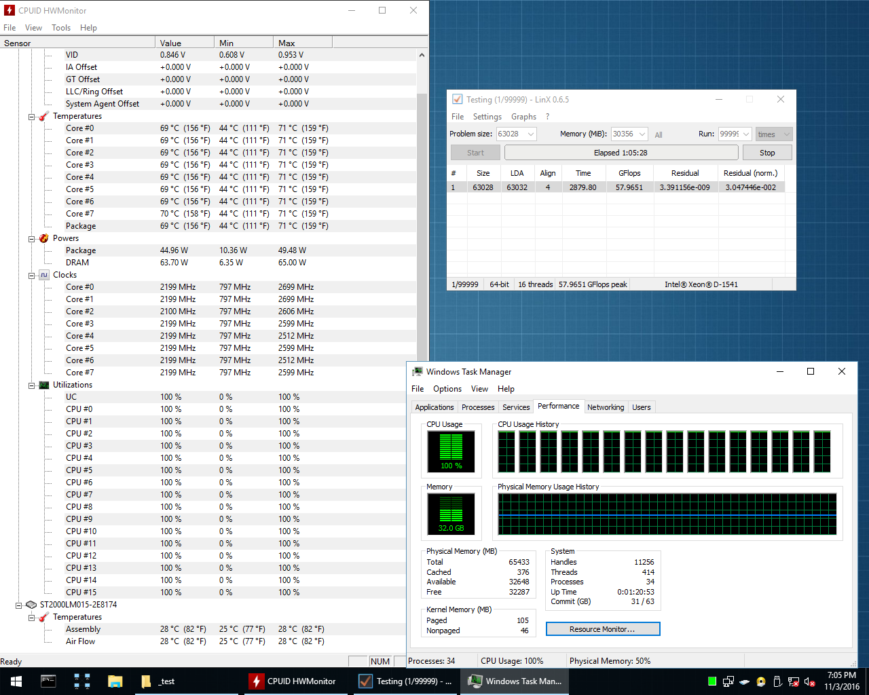Screen dimensions: 869x695
Task: Open the Graphs menu in LinX
Action: 523,117
